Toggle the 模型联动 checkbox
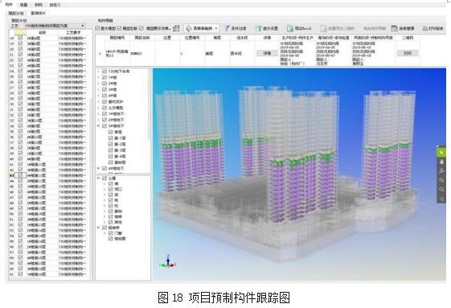This screenshot has height=308, width=451. (119, 28)
